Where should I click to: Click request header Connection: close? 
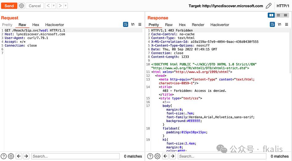pos(21,46)
